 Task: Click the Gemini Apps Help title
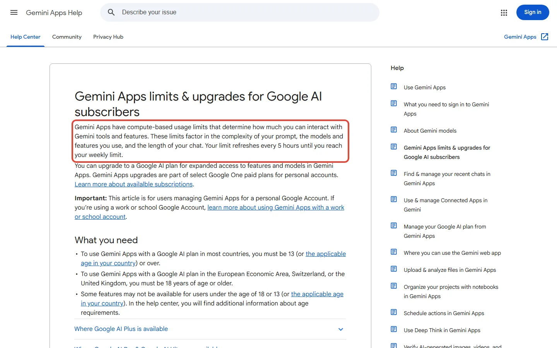click(54, 13)
